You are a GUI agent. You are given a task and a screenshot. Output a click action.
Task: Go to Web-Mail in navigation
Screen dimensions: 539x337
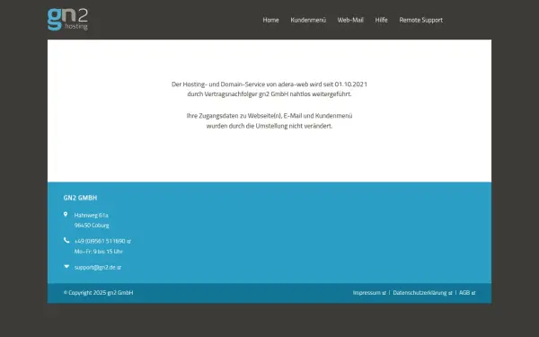[350, 20]
